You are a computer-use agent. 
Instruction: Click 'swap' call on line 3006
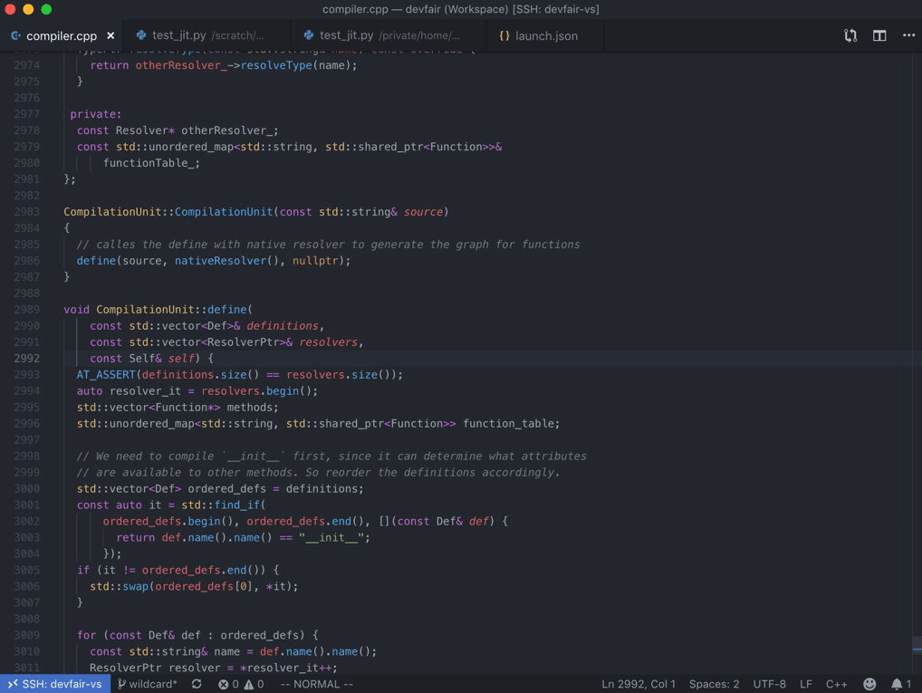(x=135, y=586)
